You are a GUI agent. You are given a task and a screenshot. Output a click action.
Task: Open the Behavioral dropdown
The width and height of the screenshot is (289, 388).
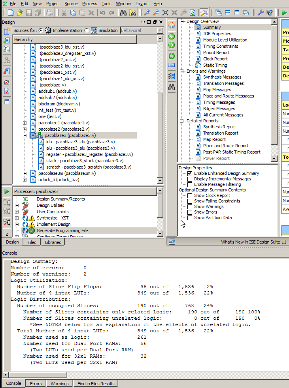[142, 30]
